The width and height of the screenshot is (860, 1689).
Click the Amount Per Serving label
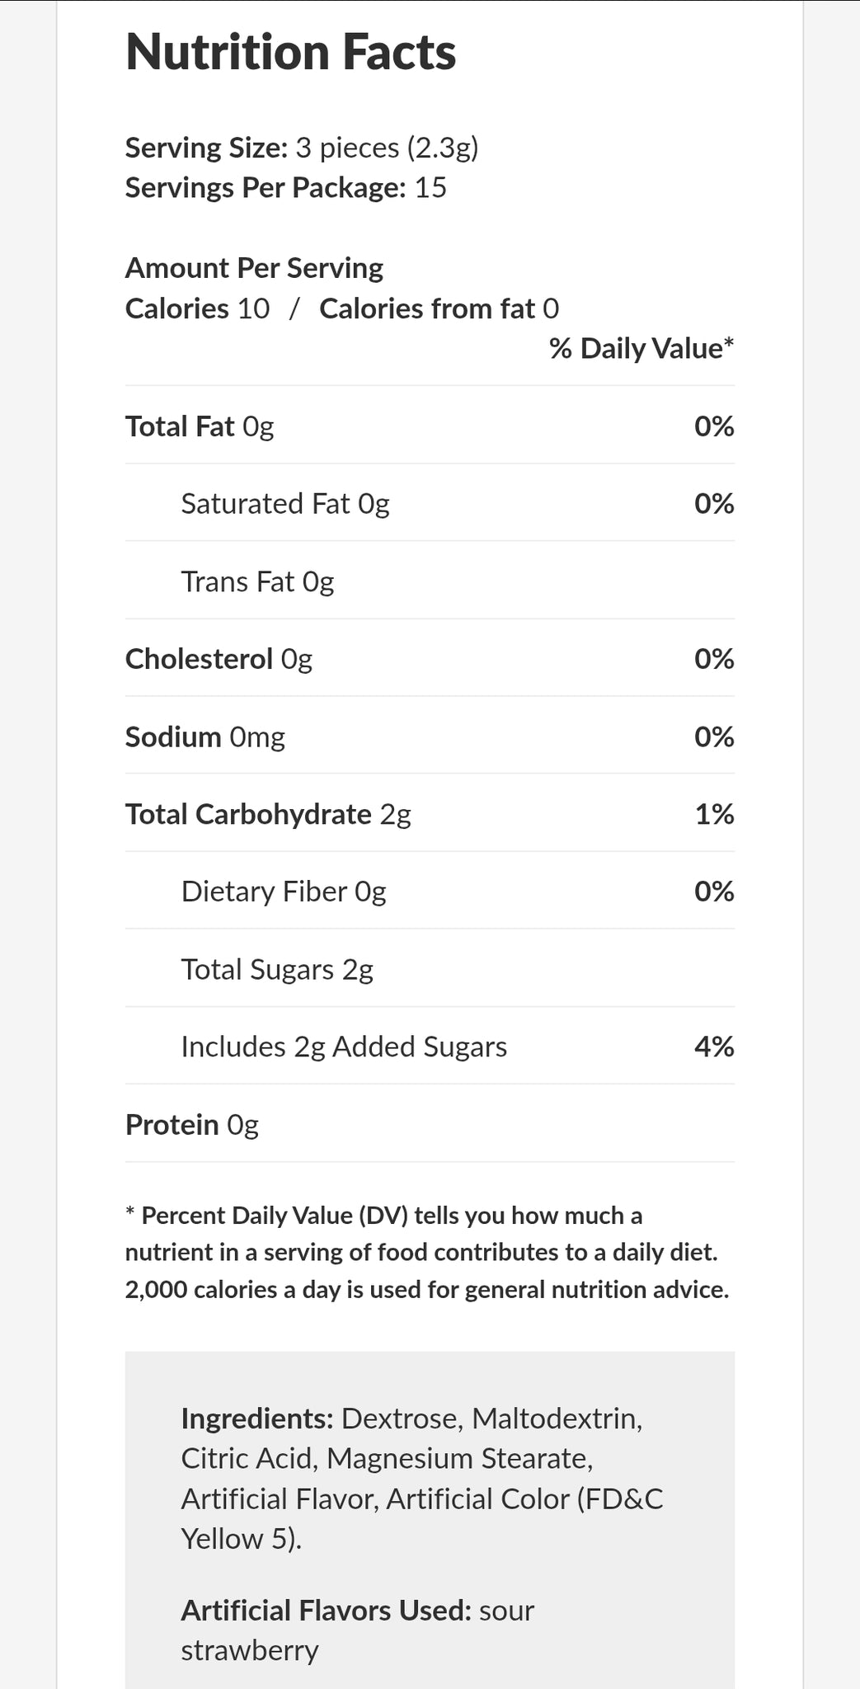point(254,268)
